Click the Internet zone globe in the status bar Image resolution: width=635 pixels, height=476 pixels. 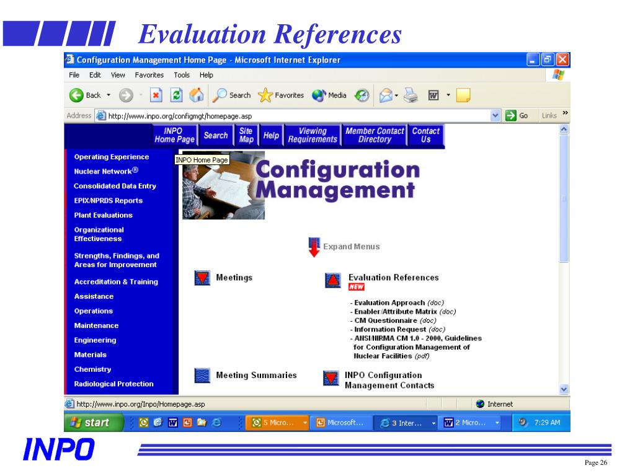point(481,404)
